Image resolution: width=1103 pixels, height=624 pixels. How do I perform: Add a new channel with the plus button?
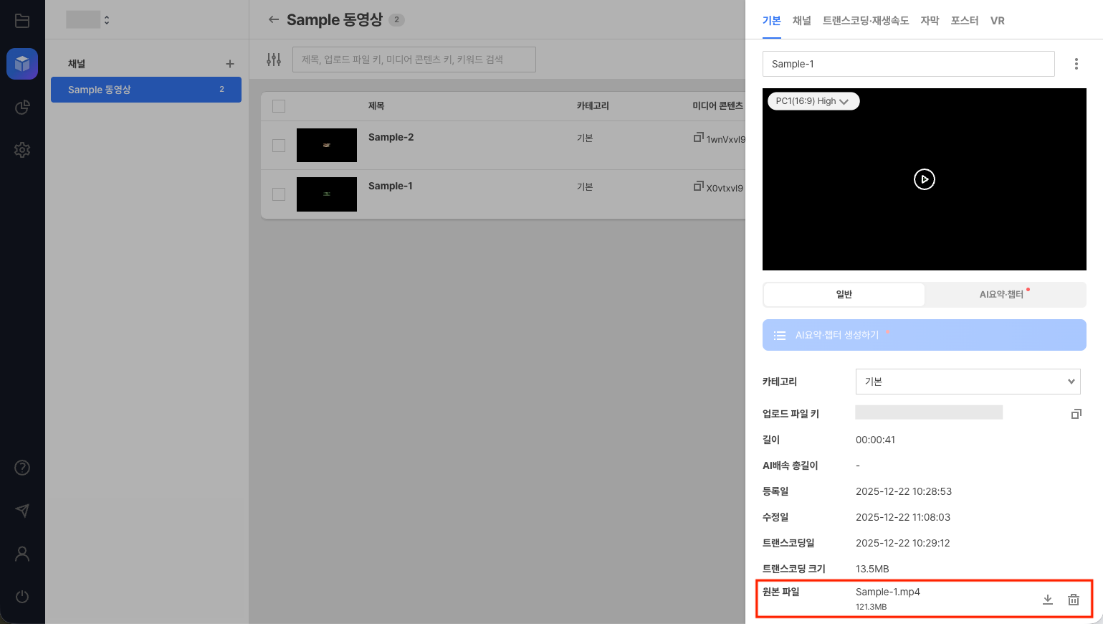230,64
